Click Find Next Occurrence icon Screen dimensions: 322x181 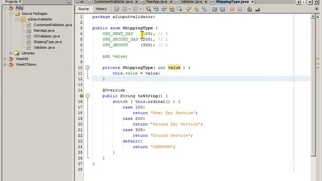164,9
